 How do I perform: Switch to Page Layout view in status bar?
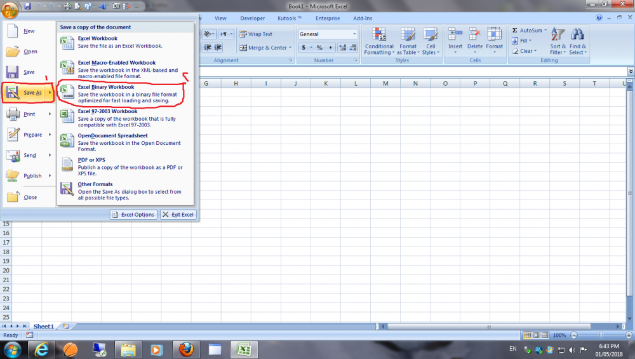tap(536, 335)
